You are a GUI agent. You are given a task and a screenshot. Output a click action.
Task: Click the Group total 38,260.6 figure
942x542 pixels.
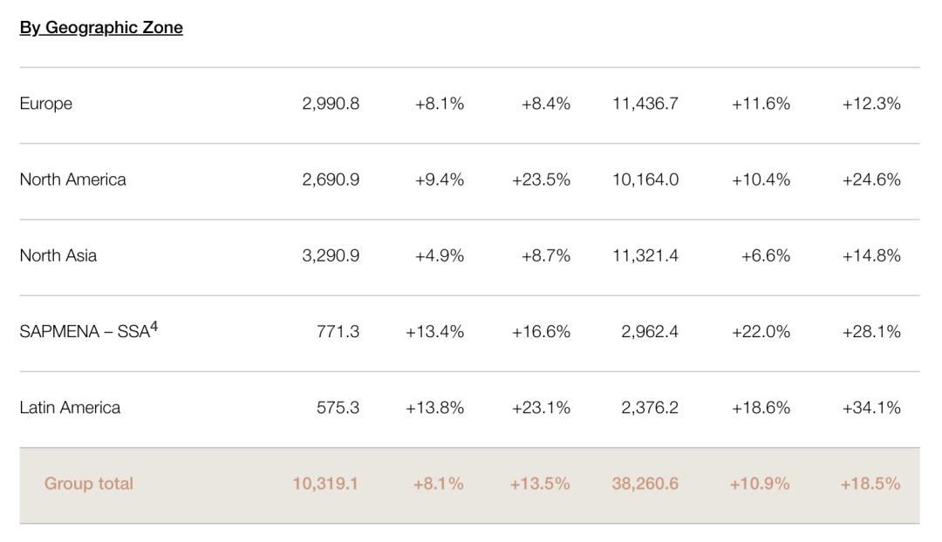(645, 484)
